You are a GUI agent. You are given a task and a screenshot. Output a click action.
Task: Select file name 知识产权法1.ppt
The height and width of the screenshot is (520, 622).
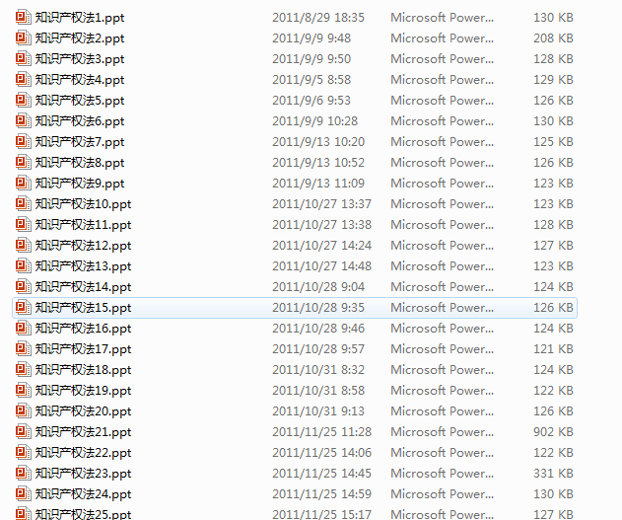[80, 18]
